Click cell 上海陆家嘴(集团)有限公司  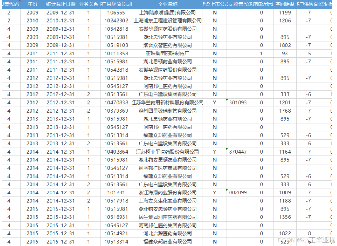click(x=167, y=13)
